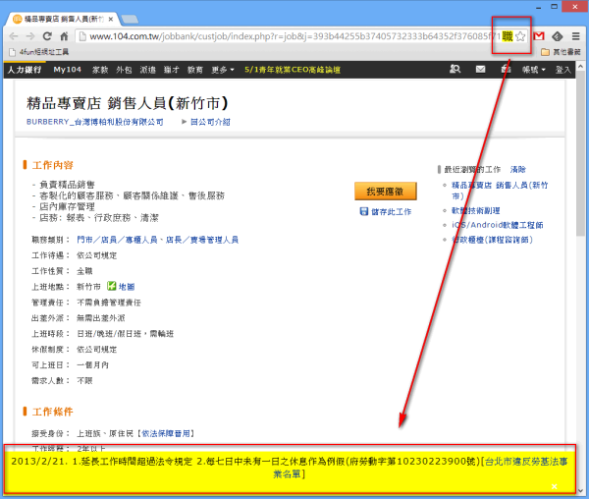Select the My104 menu item
The height and width of the screenshot is (499, 589).
tap(67, 70)
